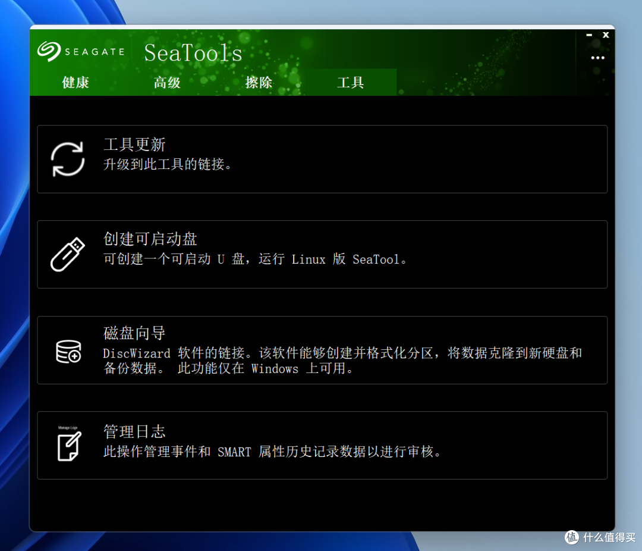The image size is (642, 551).
Task: Switch to the 擦除 tab
Action: 259,82
